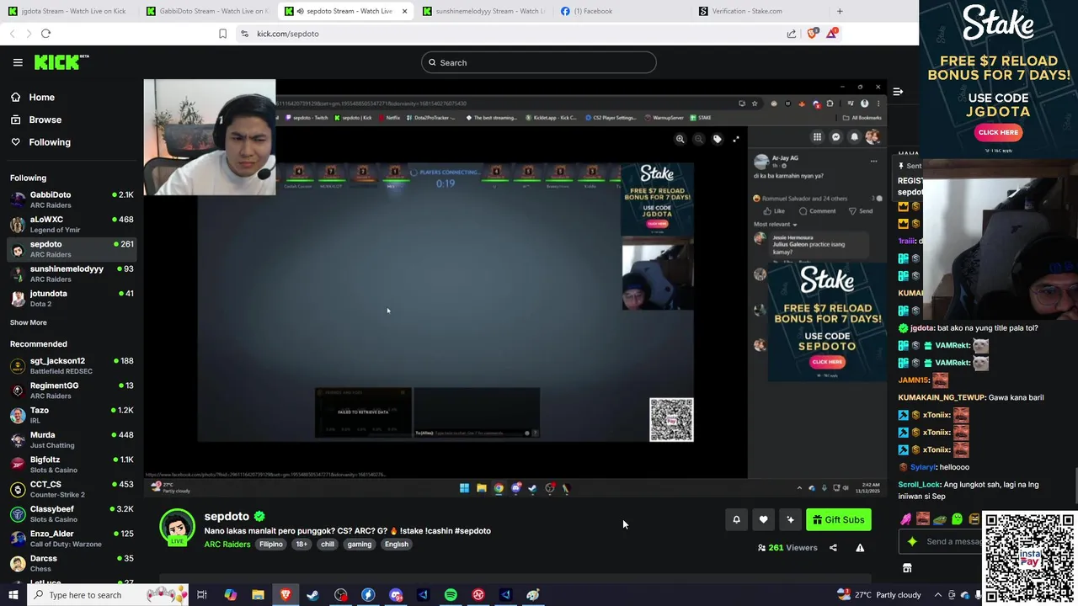Open Enzo_Alder recommended channel
Screen dimensions: 1078x606
pos(72,539)
